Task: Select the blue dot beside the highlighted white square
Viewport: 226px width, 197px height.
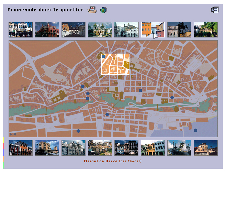Action: click(x=104, y=56)
